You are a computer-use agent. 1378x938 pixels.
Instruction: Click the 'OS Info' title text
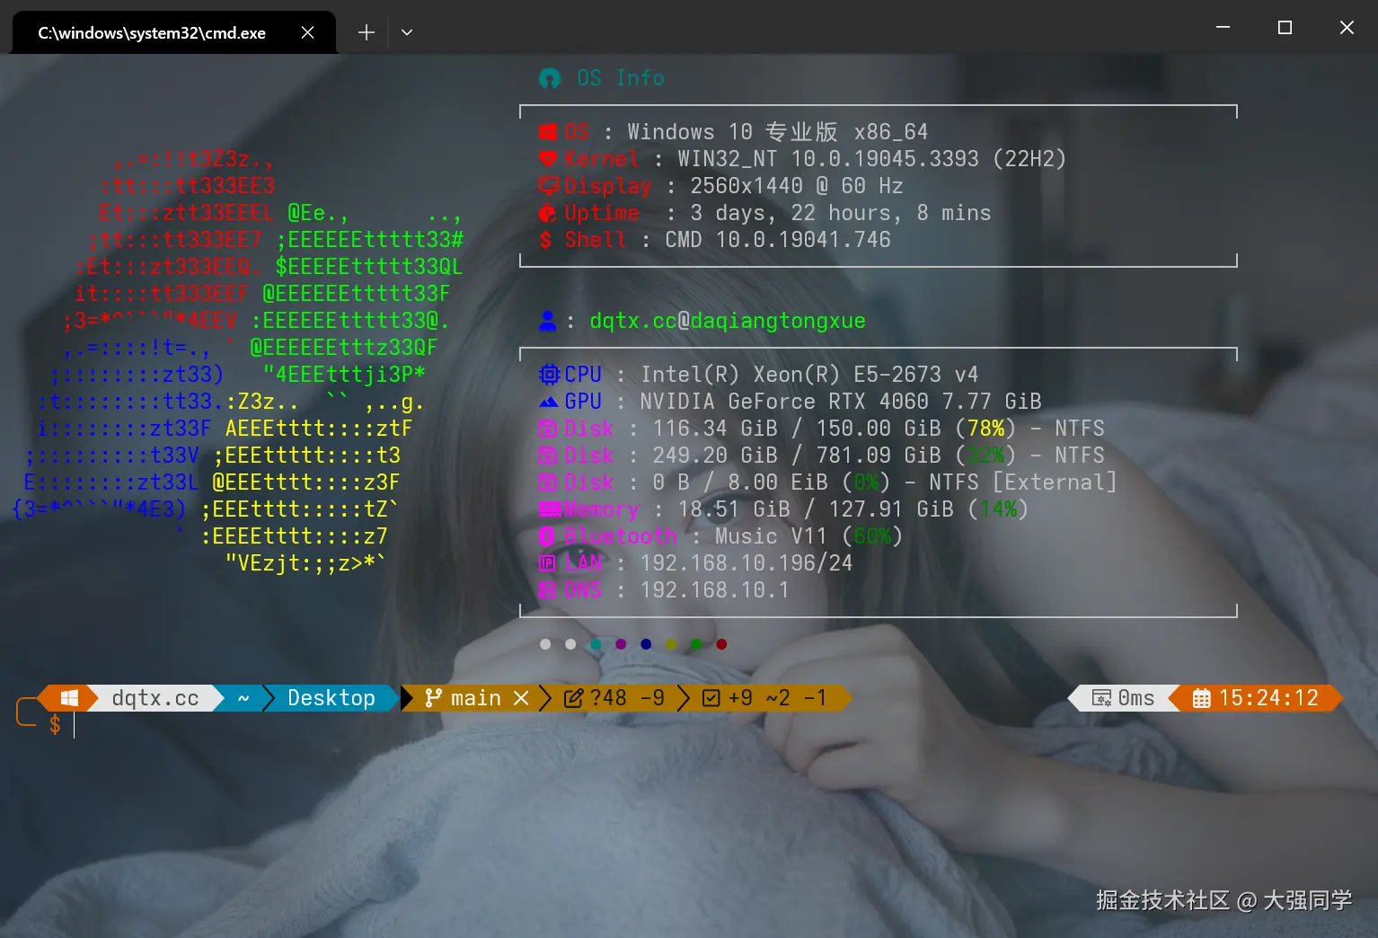click(621, 78)
